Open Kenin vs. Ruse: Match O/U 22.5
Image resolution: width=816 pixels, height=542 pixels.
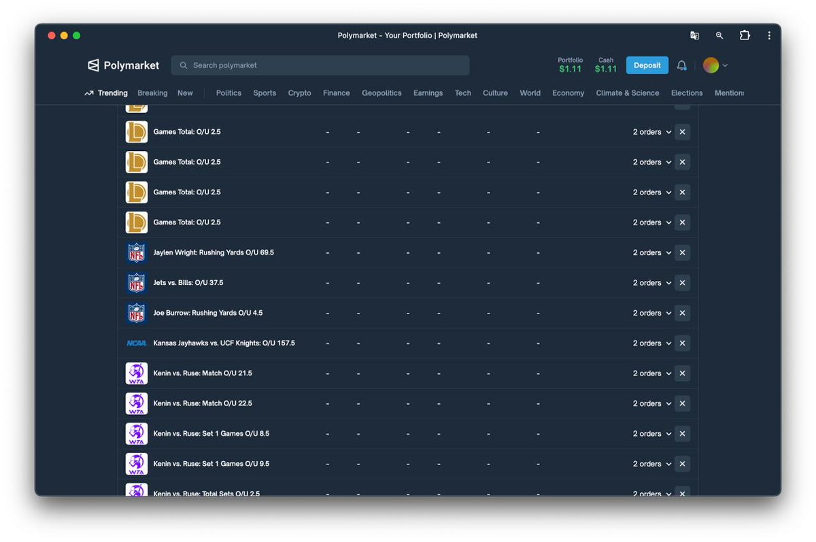pyautogui.click(x=203, y=403)
